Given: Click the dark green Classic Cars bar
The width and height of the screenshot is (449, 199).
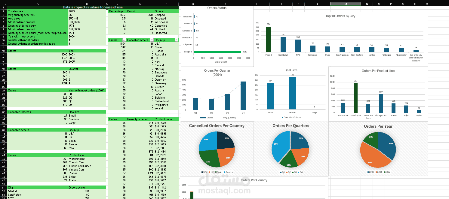Looking at the screenshot, I should click(x=355, y=98).
